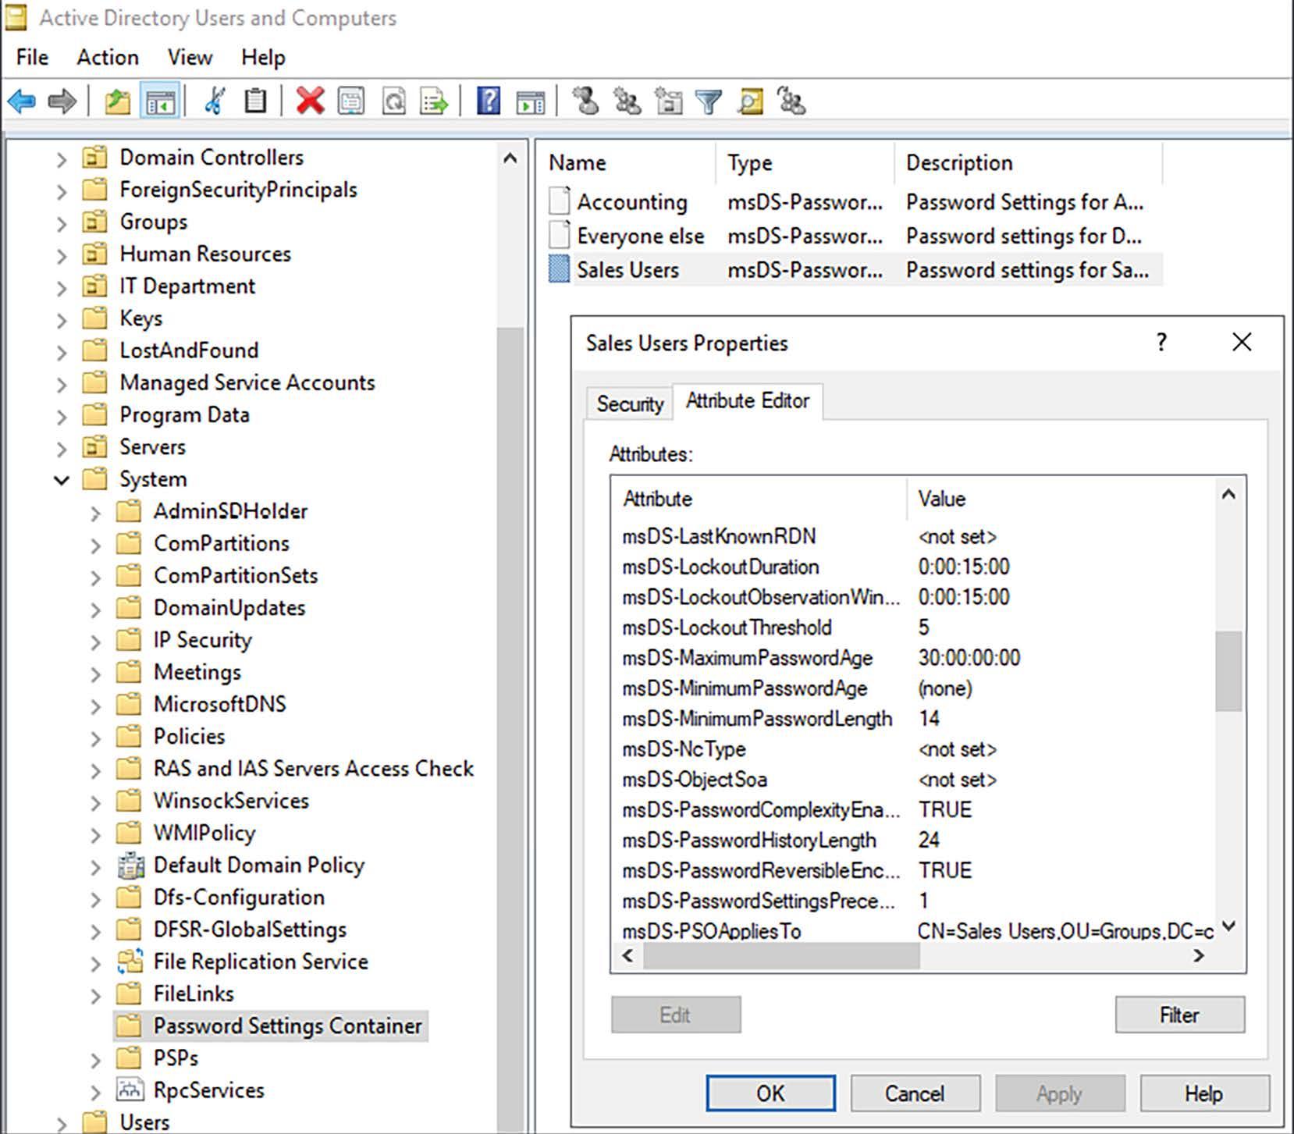Click the Forward arrow toolbar icon

pos(62,101)
